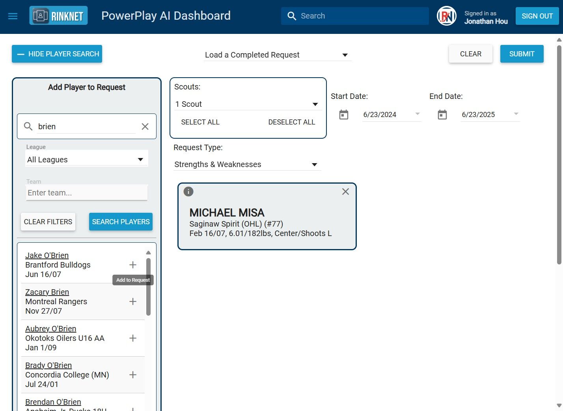Screen dimensions: 563x411
Task: Open the Scouts dropdown showing 1 Scout
Action: (x=248, y=104)
